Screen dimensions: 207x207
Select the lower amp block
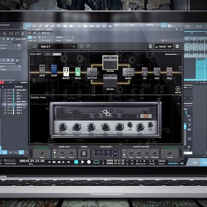click(110, 81)
